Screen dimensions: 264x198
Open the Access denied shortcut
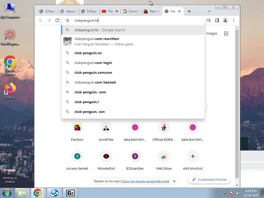point(77,160)
